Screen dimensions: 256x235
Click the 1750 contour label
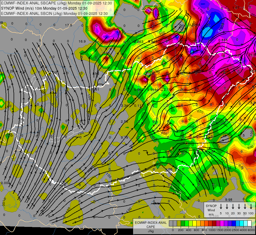[x=201, y=11]
